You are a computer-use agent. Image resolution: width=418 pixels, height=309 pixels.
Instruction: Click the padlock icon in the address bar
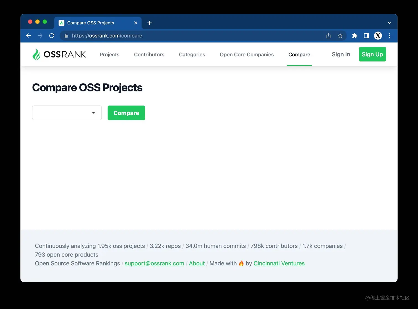point(66,36)
